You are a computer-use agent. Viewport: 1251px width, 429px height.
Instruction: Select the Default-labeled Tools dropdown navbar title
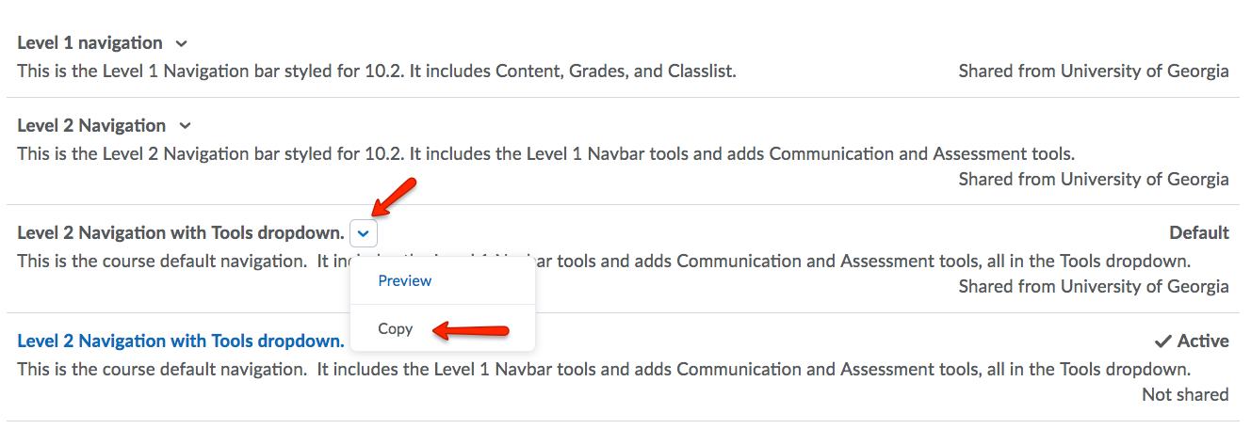pos(181,233)
